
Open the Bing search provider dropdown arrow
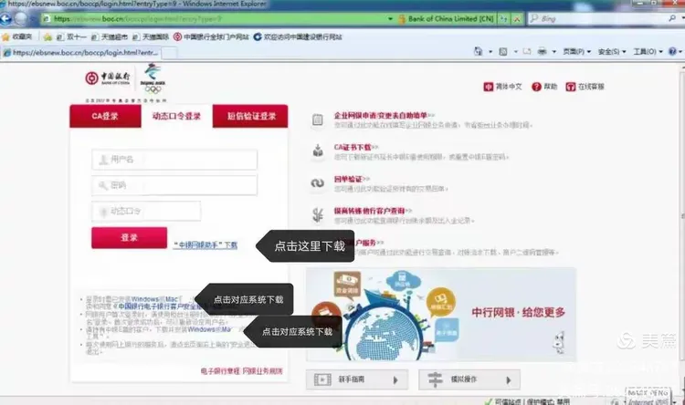pyautogui.click(x=682, y=18)
